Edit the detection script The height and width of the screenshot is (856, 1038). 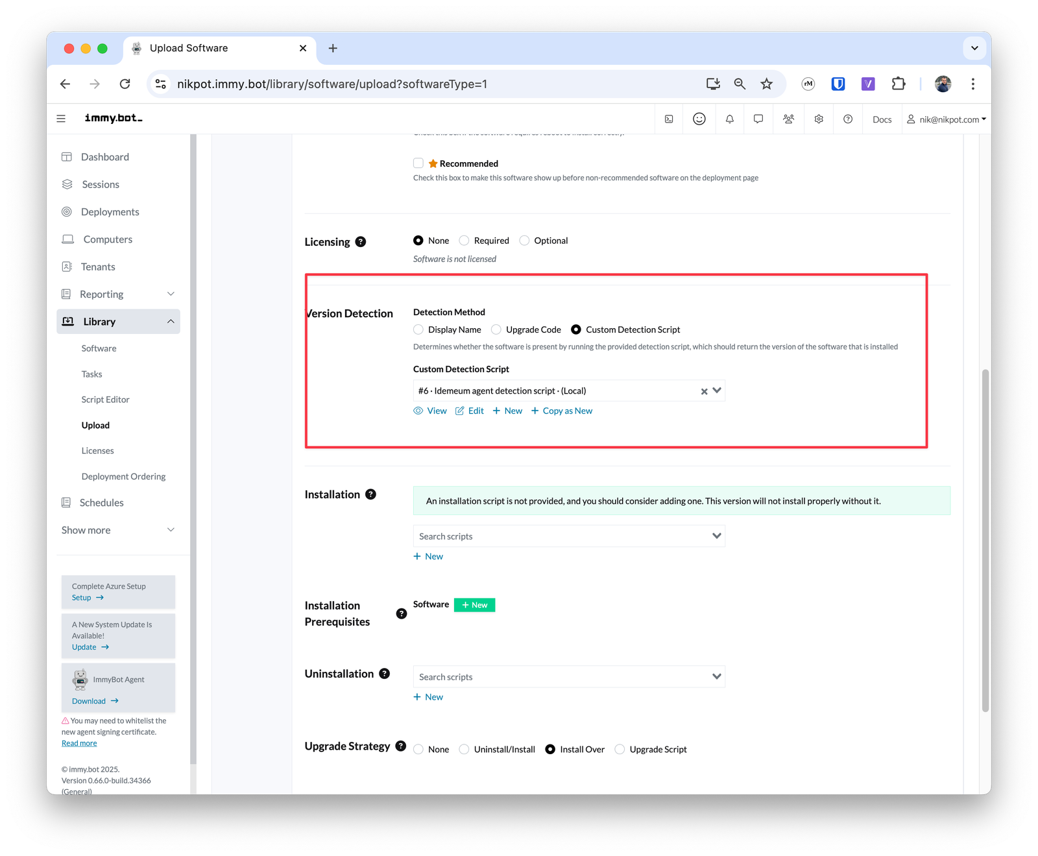click(x=470, y=410)
